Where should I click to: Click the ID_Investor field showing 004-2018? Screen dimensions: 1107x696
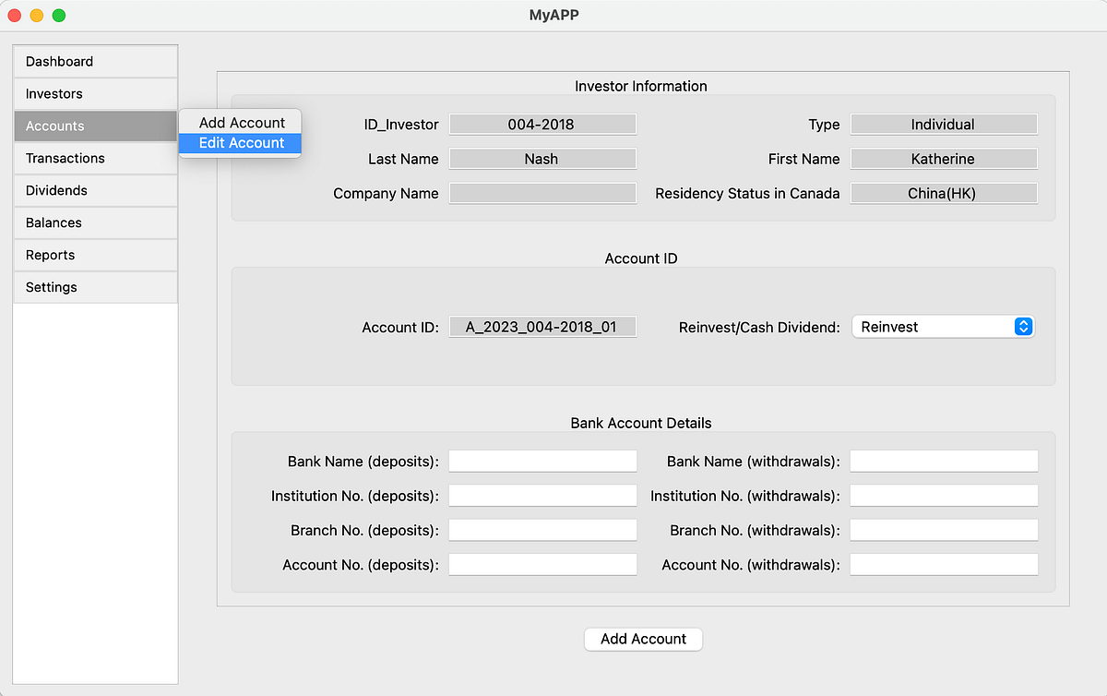542,124
